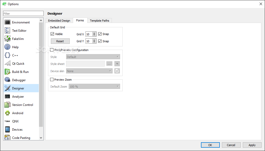Switch to the Embedded Design tab
This screenshot has width=265, height=151.
tap(59, 21)
